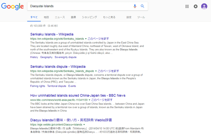Viewport: 211px width, 134px height.
Task: Open the notifications bell
Action: pos(195,6)
